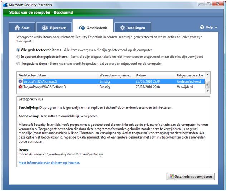Click the blue icon beside Virus:Win32/Alureon.G
The height and width of the screenshot is (191, 227).
(20, 81)
